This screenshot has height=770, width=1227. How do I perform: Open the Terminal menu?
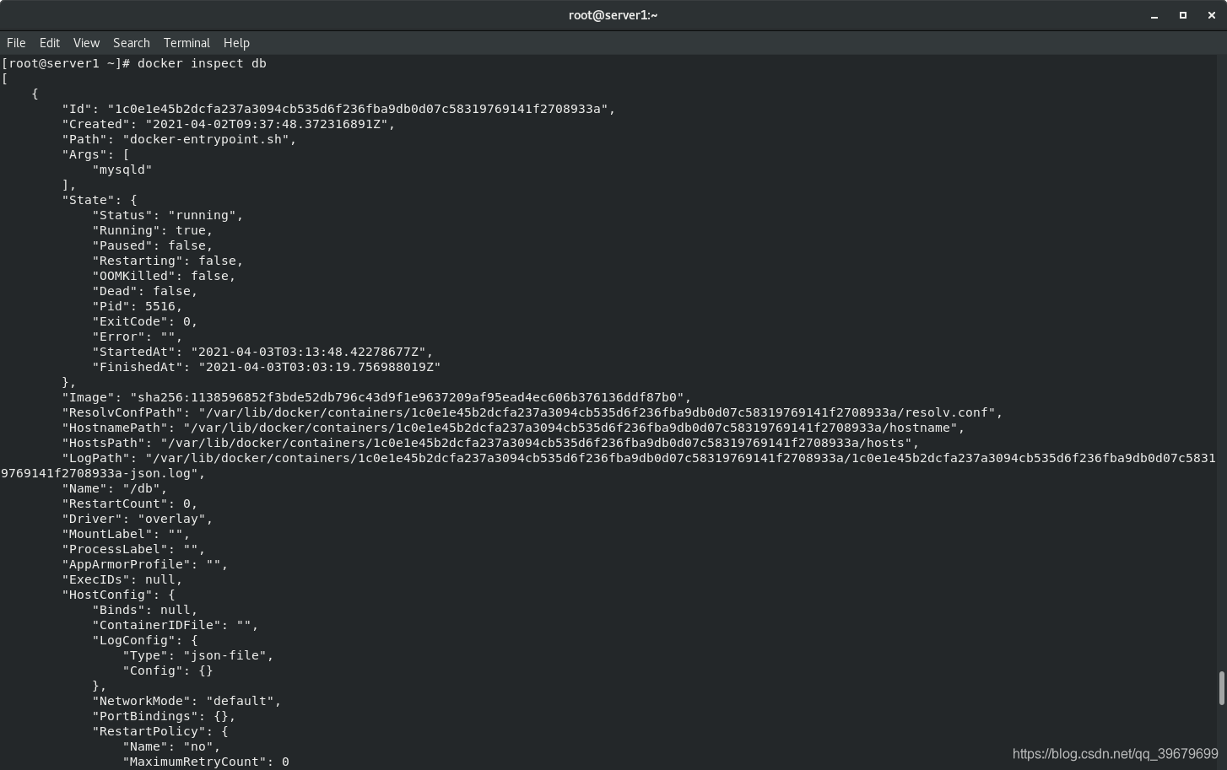click(186, 43)
